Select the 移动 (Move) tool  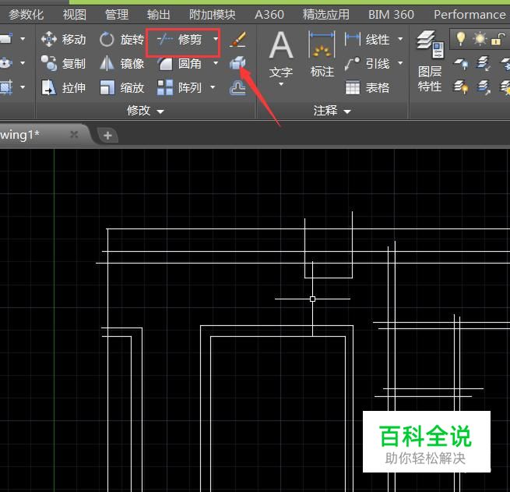coord(64,40)
